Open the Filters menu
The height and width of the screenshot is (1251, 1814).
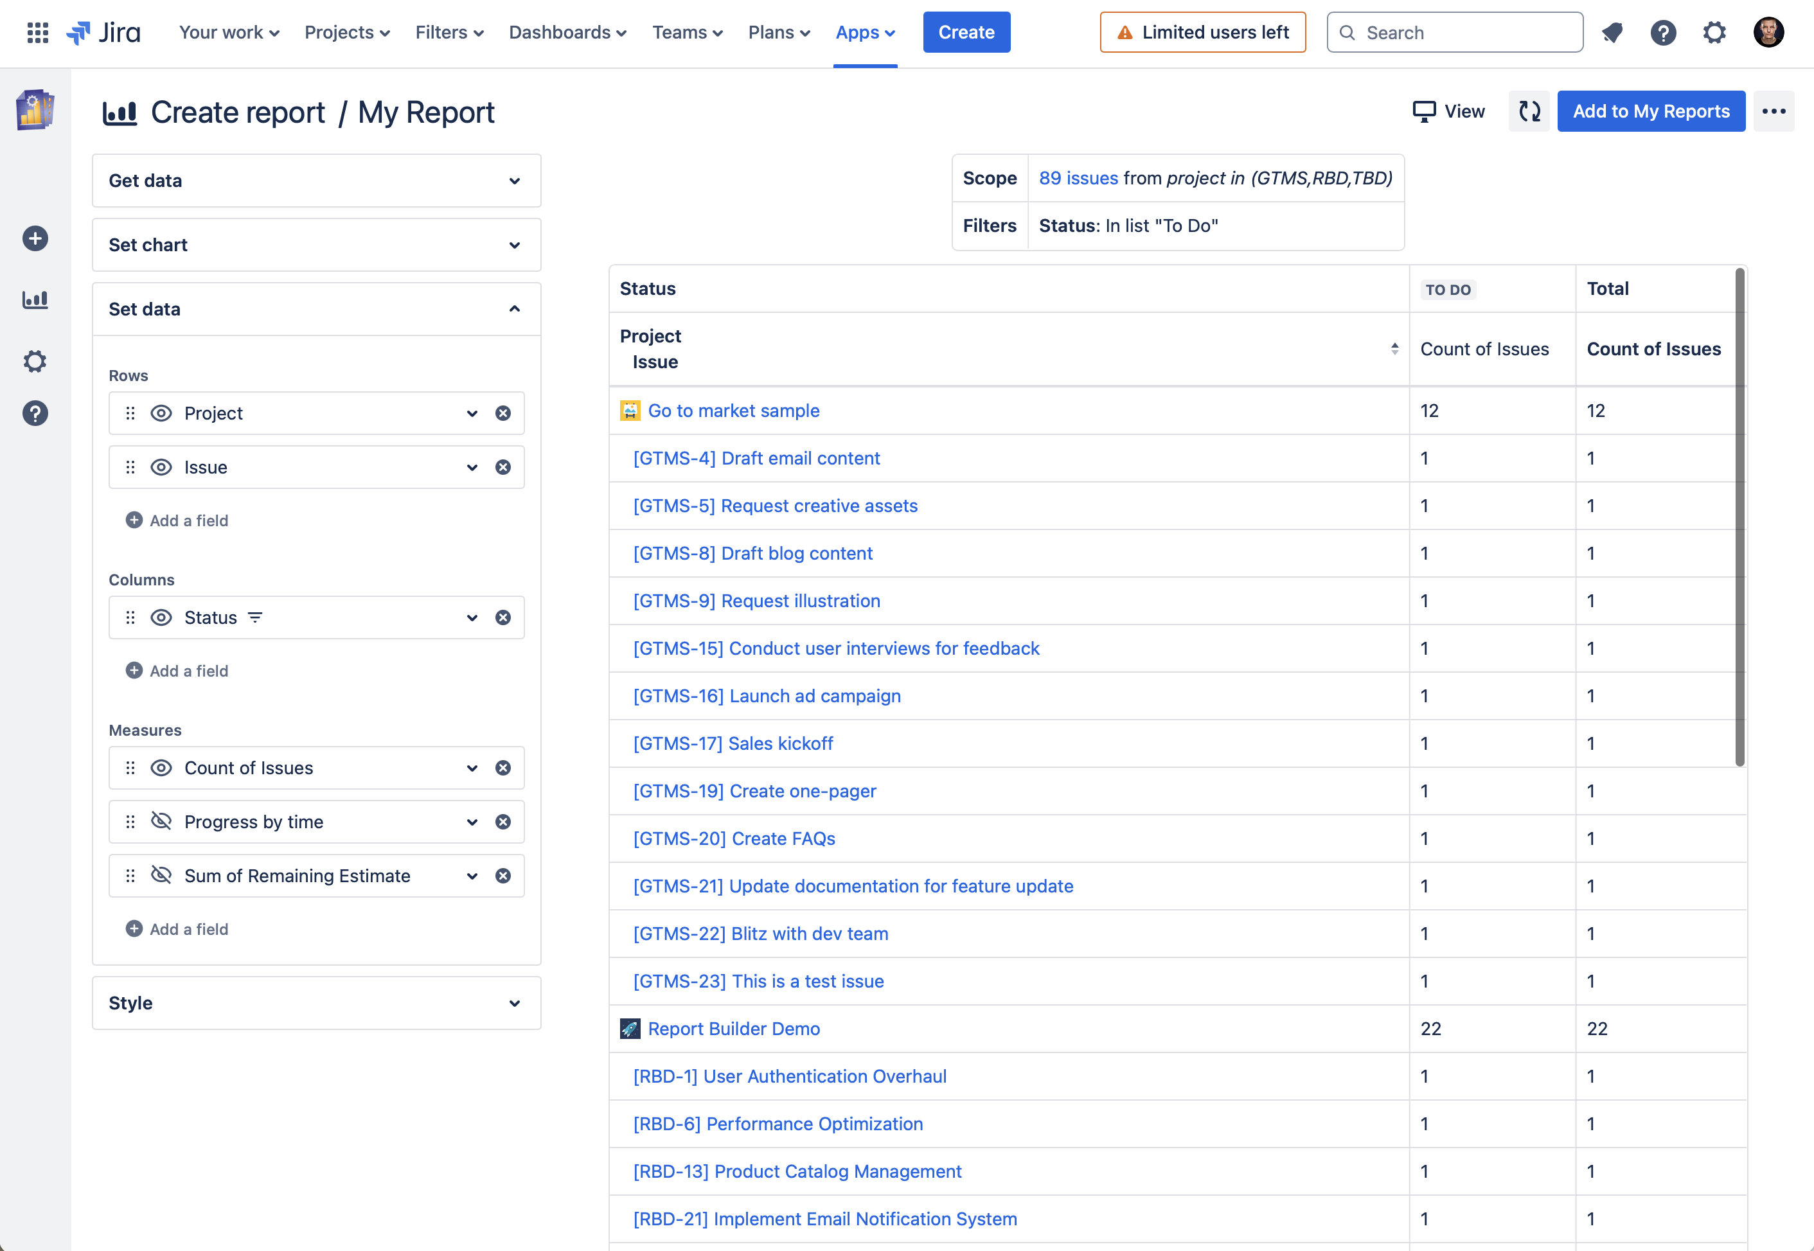449,32
